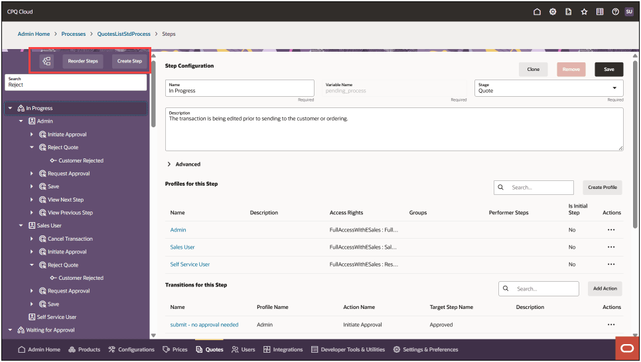Collapse the Admin profile node
The width and height of the screenshot is (641, 362).
point(21,121)
